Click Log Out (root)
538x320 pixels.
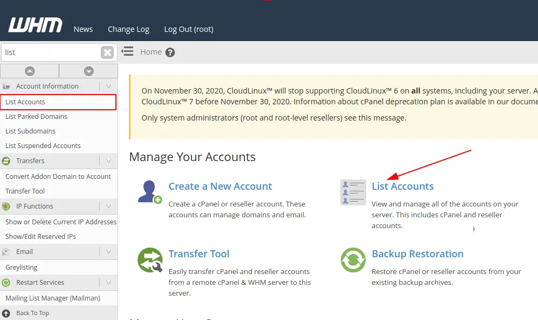[189, 29]
